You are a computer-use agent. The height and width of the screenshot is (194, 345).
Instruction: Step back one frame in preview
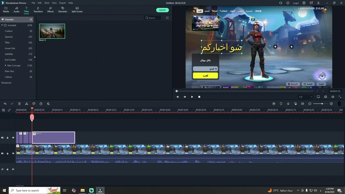(178, 97)
